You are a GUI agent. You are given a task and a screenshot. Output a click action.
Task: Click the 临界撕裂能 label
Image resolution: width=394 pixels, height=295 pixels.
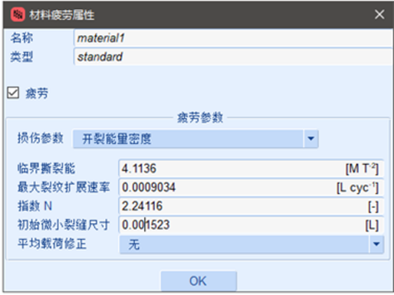coord(46,169)
